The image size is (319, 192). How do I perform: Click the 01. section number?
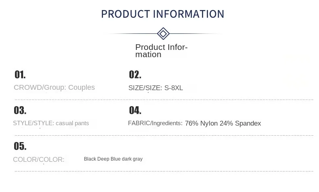[20, 75]
